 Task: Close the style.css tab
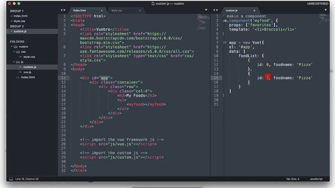(x=140, y=10)
